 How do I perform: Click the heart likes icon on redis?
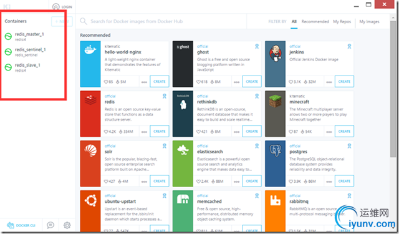106,132
